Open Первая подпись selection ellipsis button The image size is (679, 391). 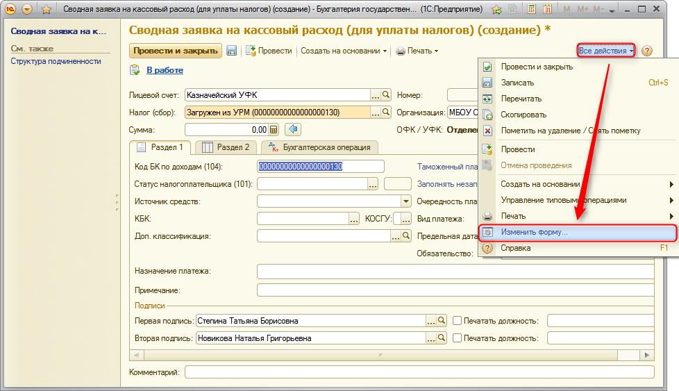(430, 321)
